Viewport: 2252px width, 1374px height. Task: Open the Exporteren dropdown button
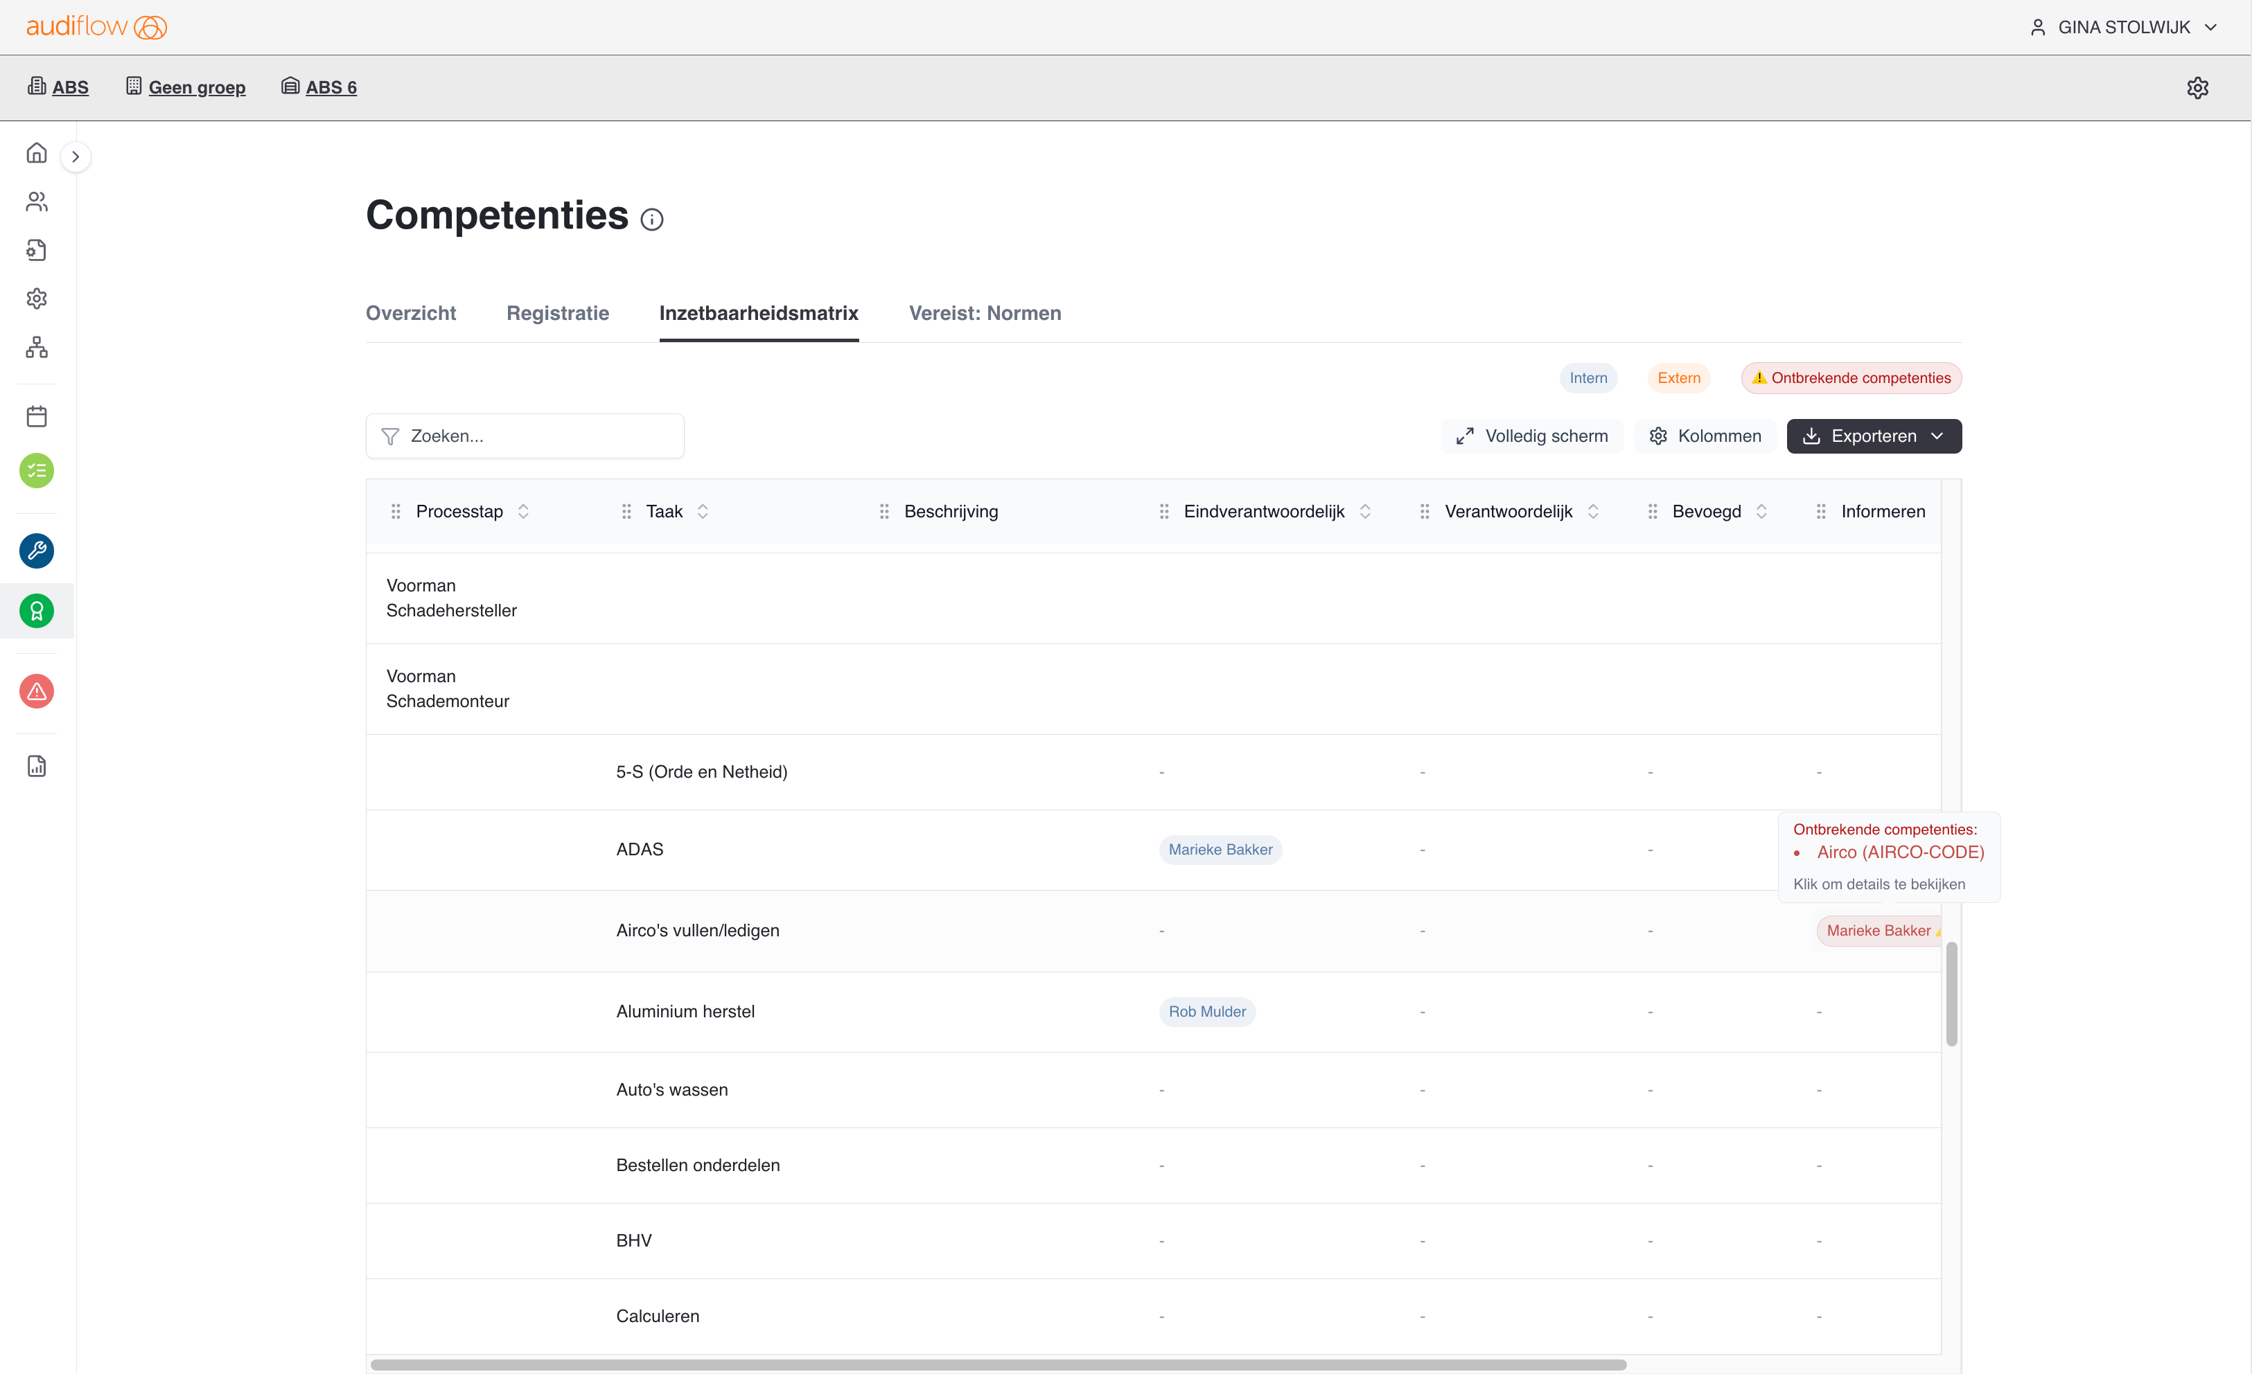click(1874, 437)
